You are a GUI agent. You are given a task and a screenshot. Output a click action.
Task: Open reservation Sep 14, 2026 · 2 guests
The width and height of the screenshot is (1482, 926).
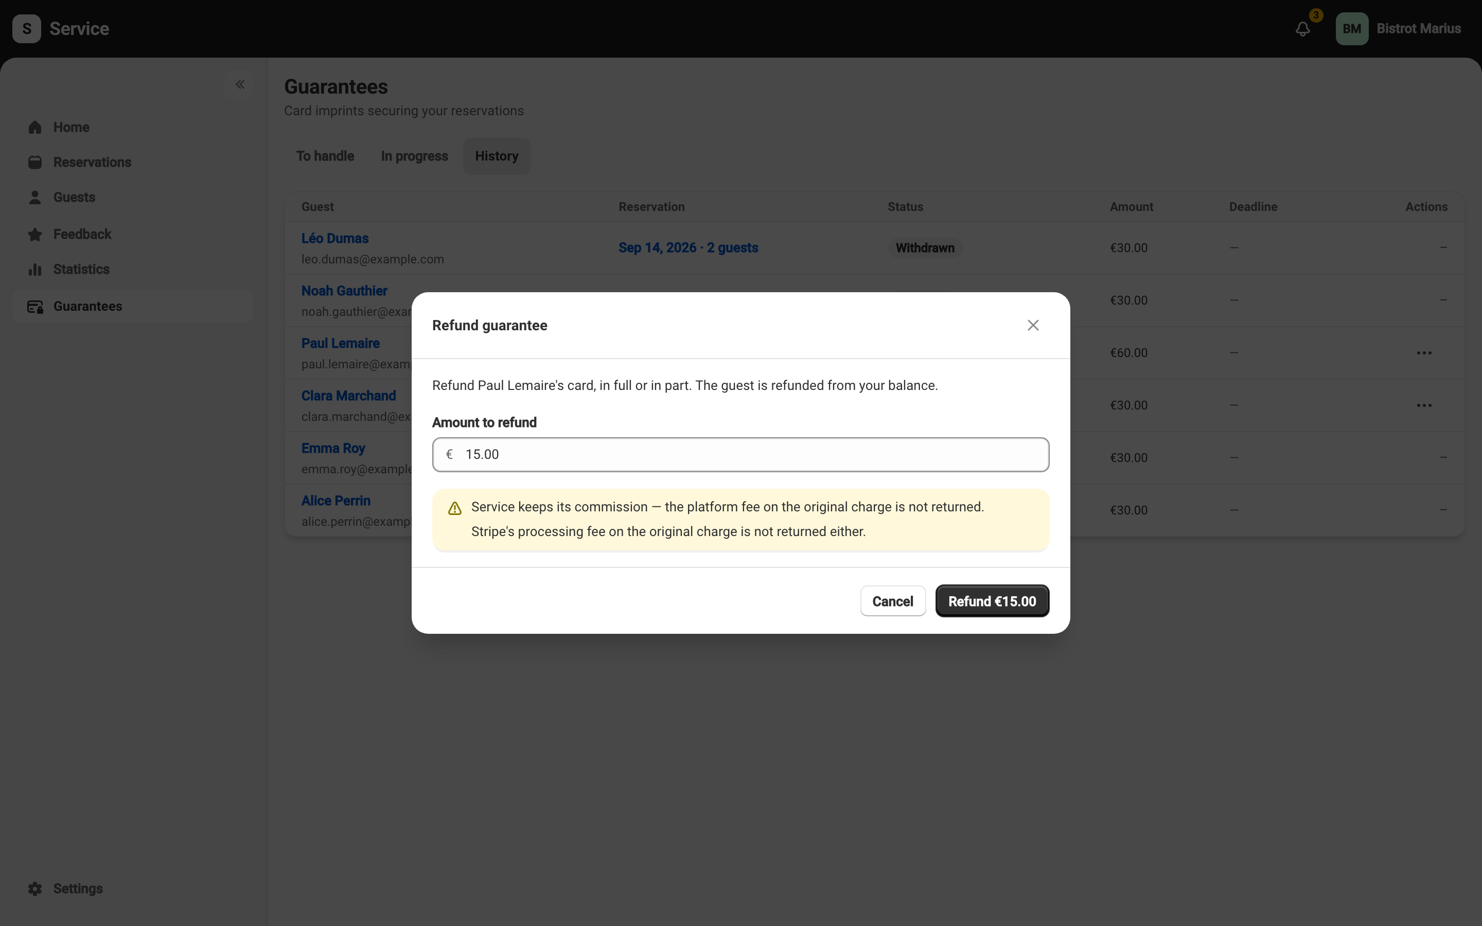(689, 248)
